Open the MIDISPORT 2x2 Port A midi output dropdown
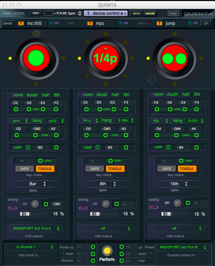215x266 pixels. tap(36, 229)
